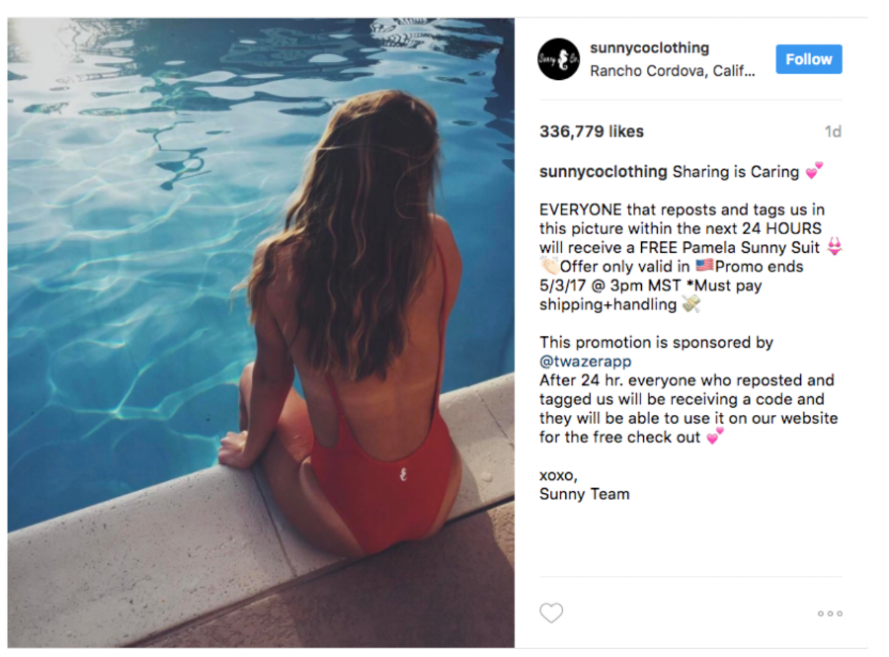Click the sunnycoclothing username in the caption
The image size is (889, 657).
pos(603,172)
